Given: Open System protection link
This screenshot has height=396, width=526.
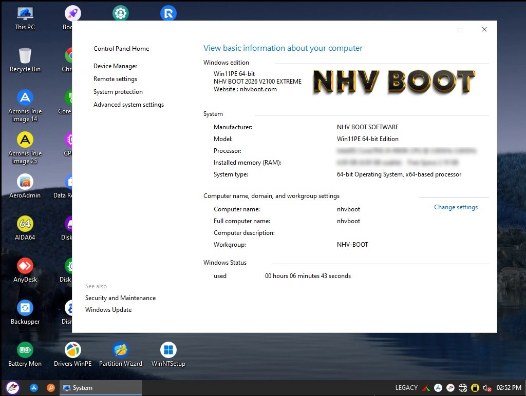Looking at the screenshot, I should tap(118, 92).
